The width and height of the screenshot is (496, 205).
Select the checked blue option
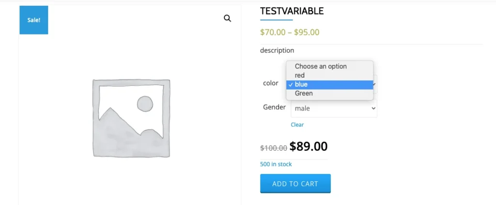pos(301,84)
